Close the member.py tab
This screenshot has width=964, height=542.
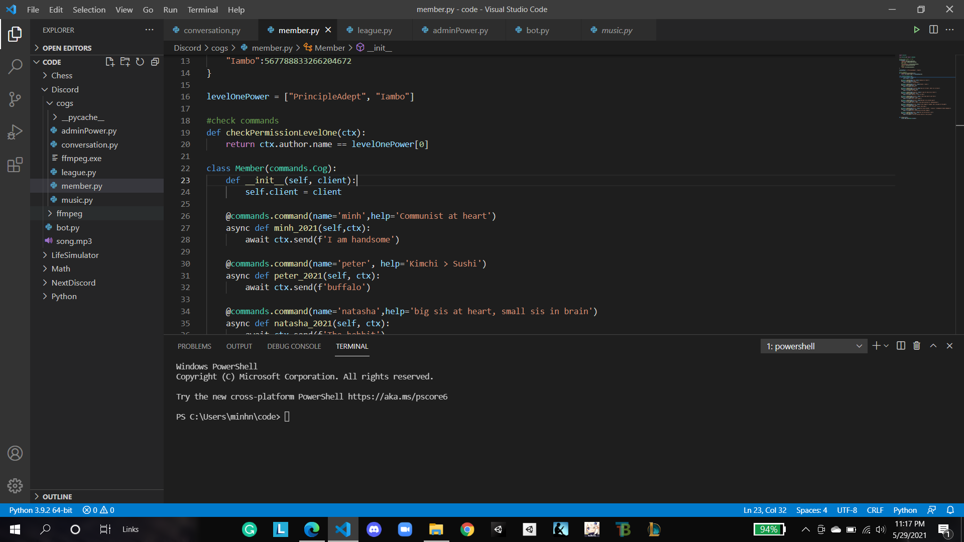tap(328, 30)
